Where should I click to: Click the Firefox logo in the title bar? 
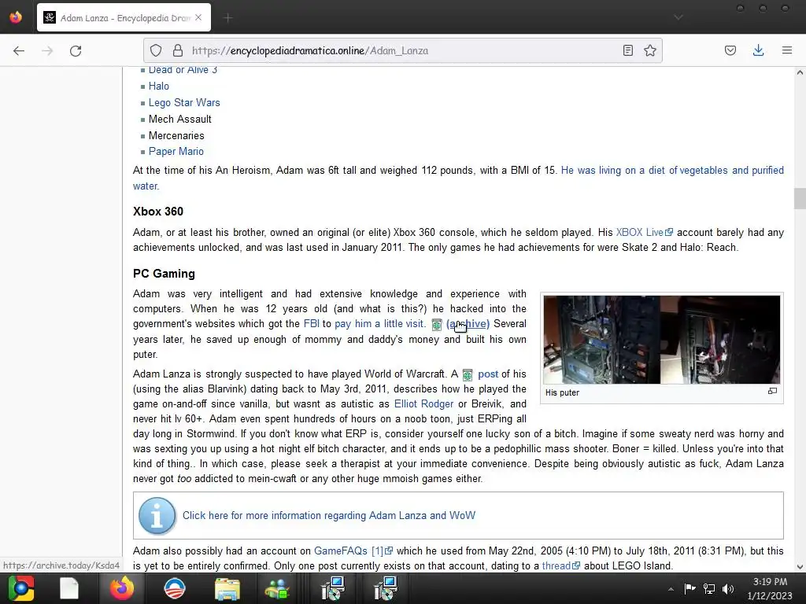pos(16,17)
